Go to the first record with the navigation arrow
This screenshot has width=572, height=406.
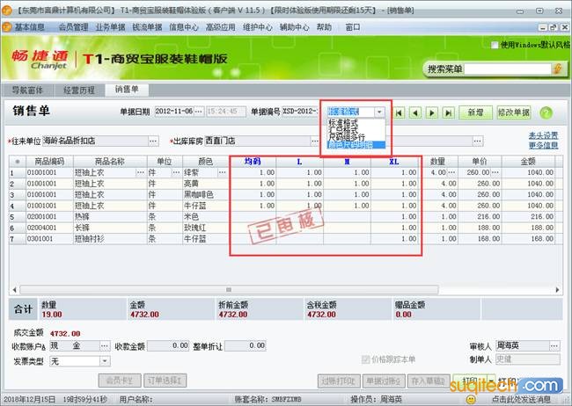[x=399, y=112]
